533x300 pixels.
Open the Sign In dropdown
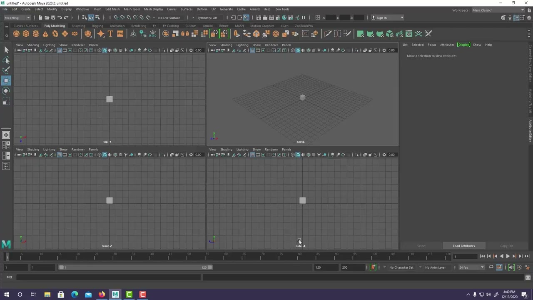click(388, 17)
